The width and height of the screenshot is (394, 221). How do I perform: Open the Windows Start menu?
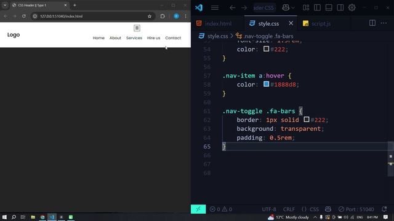4,217
